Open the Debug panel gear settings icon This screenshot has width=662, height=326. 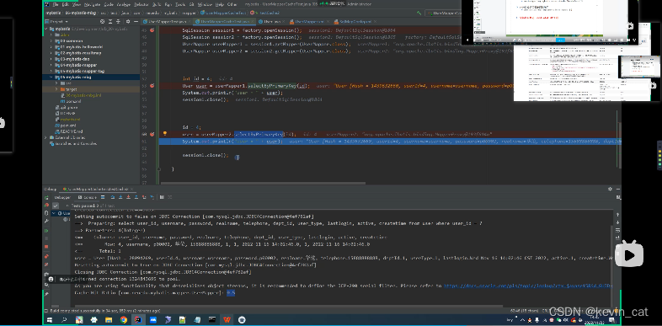click(610, 189)
